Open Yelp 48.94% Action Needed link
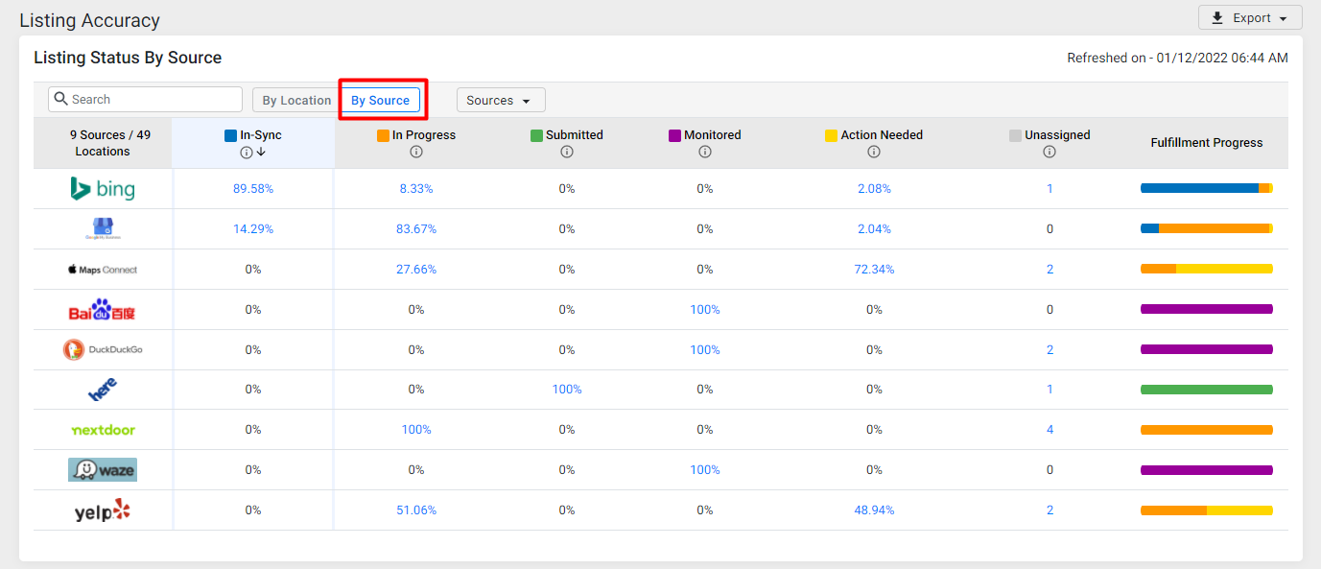Screen dimensions: 1321x569 pos(874,510)
